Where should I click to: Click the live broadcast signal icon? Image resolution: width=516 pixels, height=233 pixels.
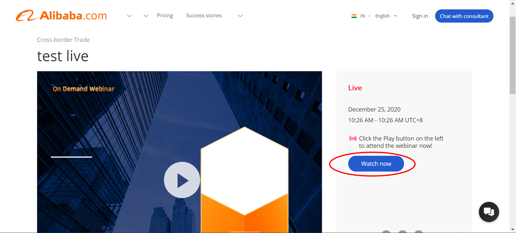point(353,139)
